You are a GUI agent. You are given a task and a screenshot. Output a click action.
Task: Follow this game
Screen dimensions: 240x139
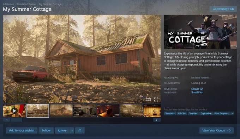[46, 131]
